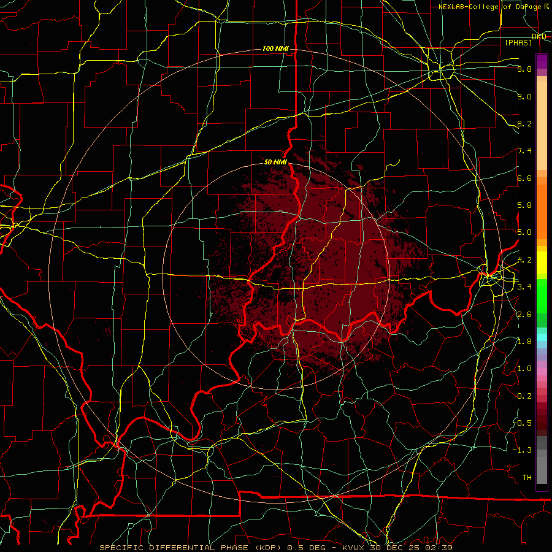The image size is (552, 552).
Task: Click the 5.0 scale value
Action: pyautogui.click(x=524, y=232)
